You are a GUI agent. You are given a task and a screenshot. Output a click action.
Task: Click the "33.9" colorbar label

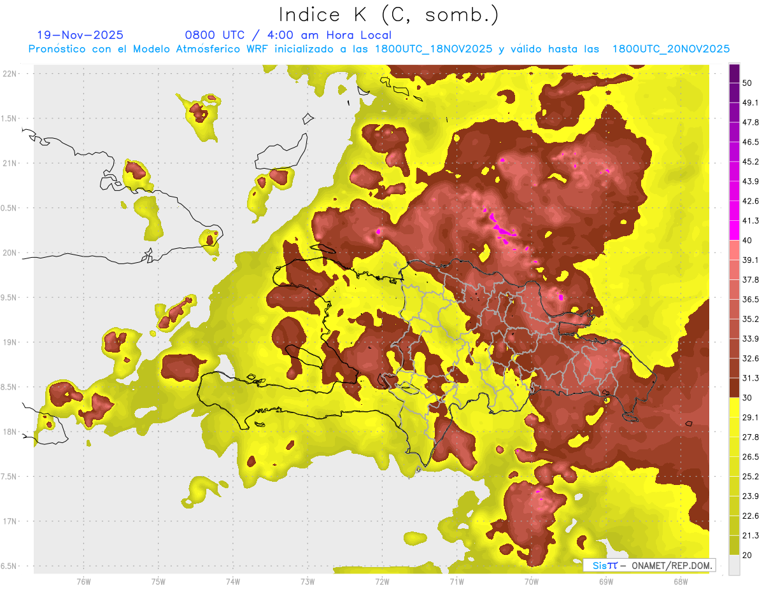[x=751, y=339]
